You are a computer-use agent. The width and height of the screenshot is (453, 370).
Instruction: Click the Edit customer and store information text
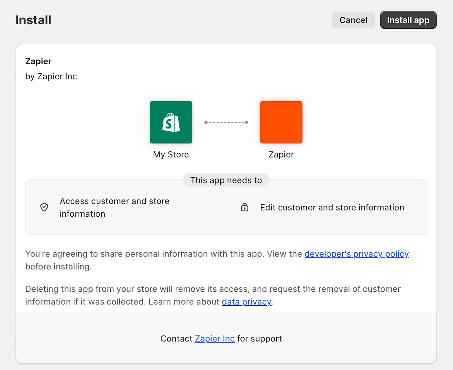pos(332,207)
